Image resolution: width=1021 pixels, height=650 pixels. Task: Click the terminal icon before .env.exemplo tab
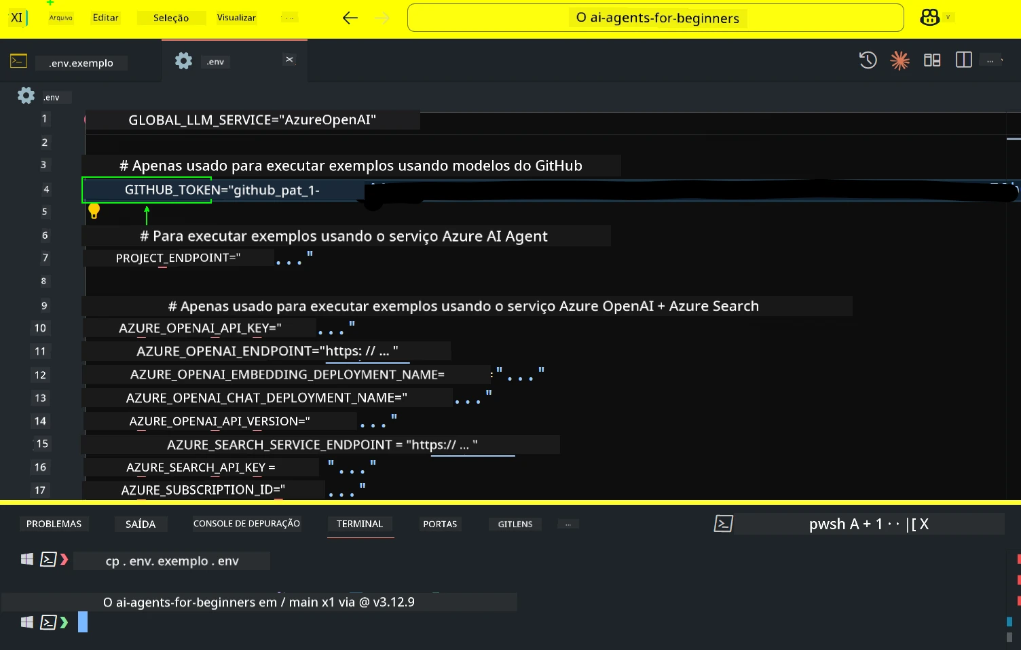[18, 60]
